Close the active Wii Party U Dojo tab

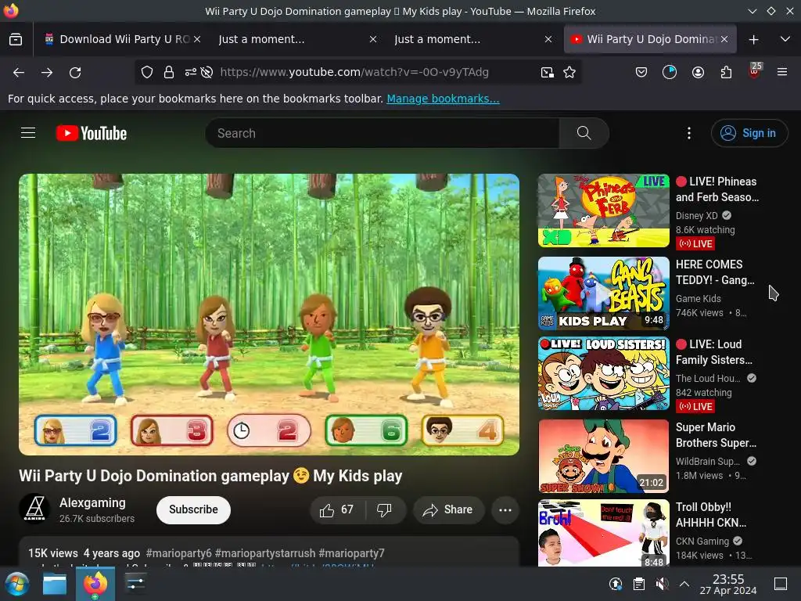724,39
